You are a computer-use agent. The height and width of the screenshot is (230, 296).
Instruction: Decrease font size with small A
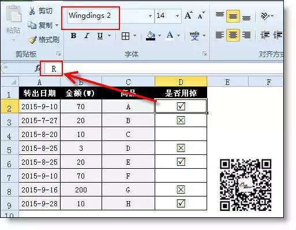[201, 16]
